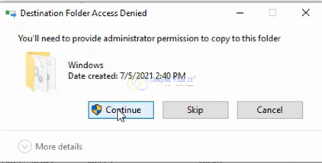Click the More details text label
This screenshot has height=163, width=322.
tap(59, 147)
